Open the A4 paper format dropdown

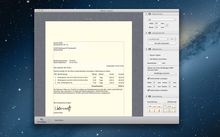point(162,20)
